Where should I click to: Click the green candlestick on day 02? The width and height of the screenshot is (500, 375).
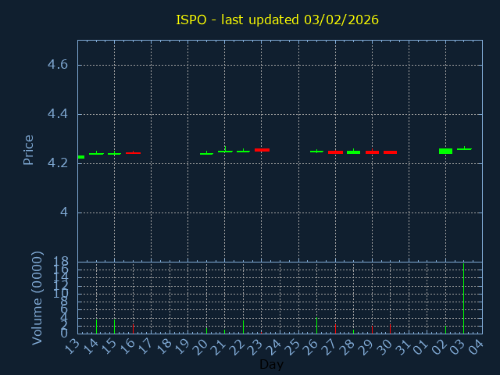445,151
